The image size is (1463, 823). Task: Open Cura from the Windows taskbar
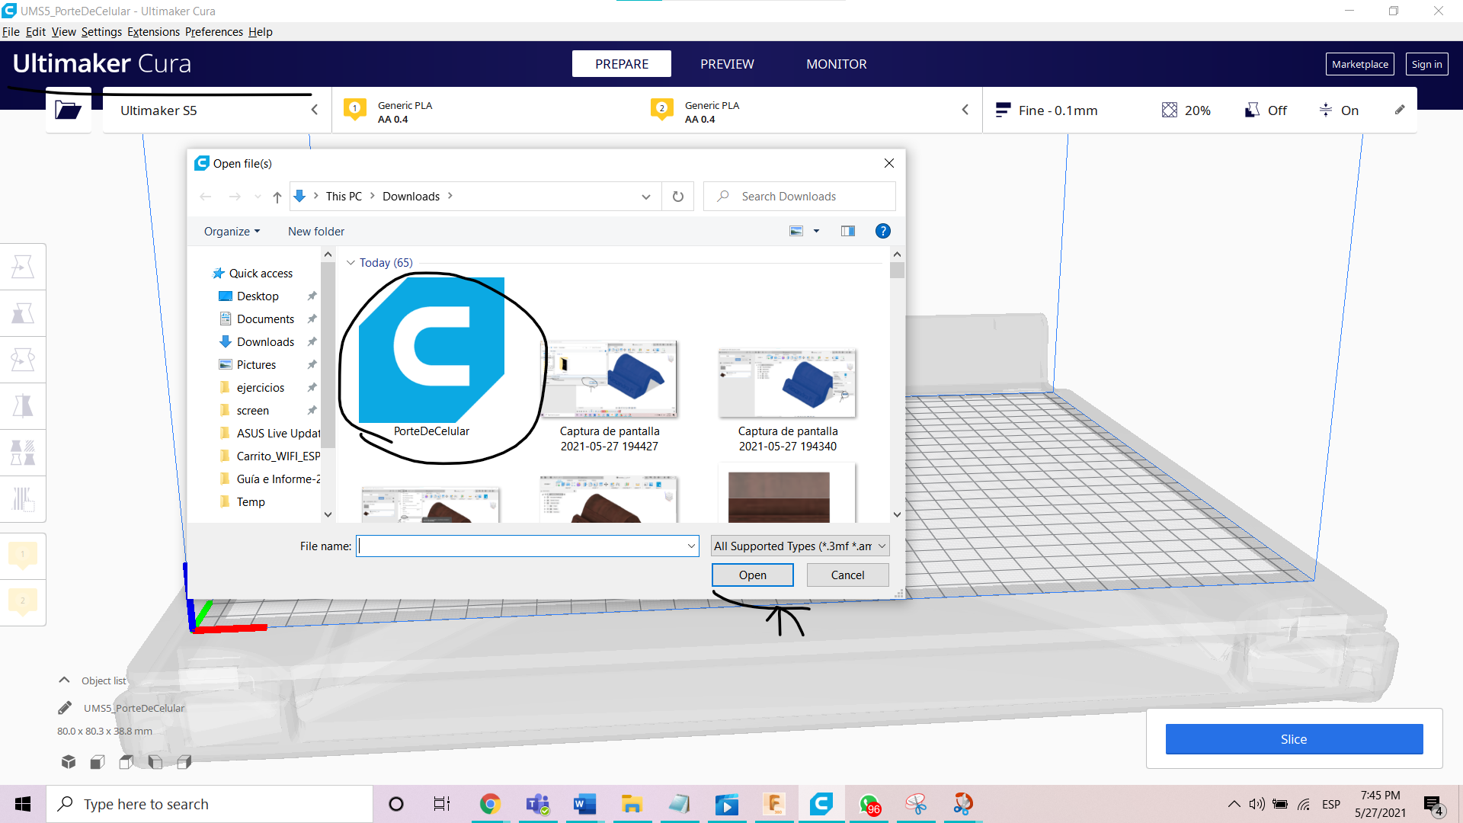821,804
